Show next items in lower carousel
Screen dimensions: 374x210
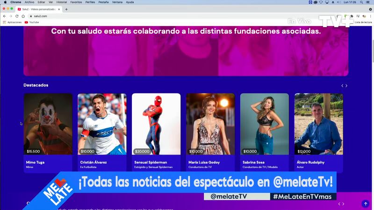(x=343, y=204)
